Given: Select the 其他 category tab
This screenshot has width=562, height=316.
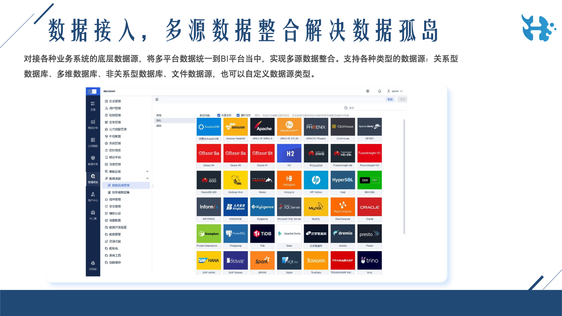Looking at the screenshot, I should tap(159, 126).
